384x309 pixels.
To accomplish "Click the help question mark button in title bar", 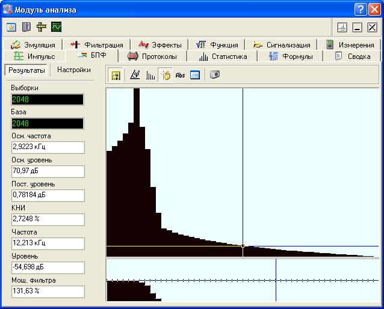I will 360,9.
